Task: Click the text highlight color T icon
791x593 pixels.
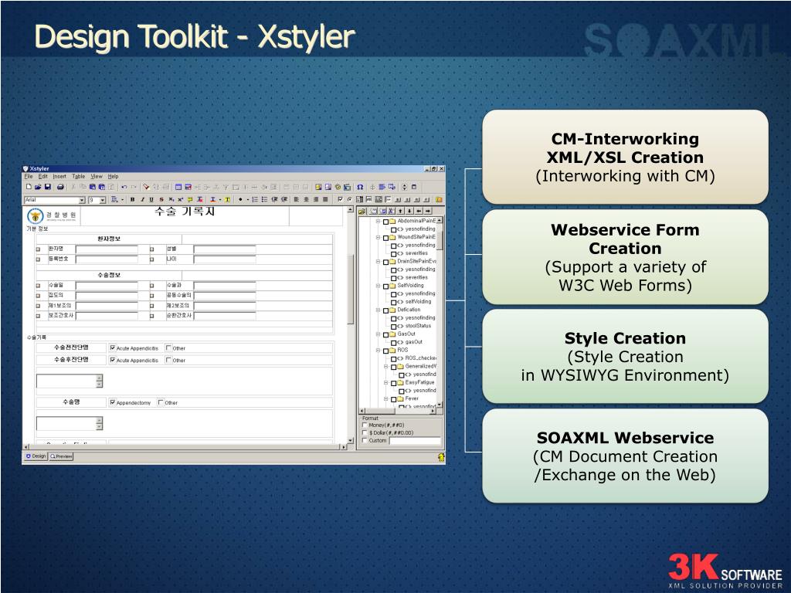Action: (228, 200)
